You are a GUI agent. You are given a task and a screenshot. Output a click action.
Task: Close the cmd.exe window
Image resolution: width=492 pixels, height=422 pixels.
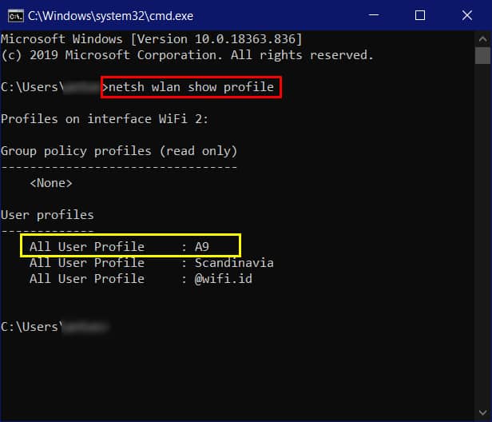[467, 15]
